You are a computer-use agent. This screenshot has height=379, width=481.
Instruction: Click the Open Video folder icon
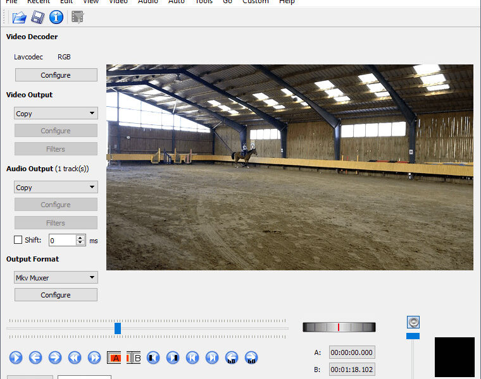click(19, 17)
